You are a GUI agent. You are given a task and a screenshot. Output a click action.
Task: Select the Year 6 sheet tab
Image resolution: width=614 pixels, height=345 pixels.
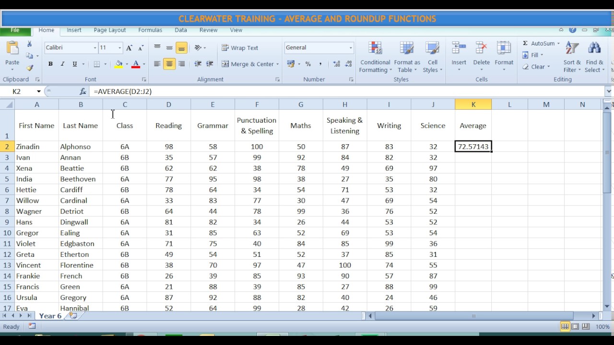(x=50, y=316)
